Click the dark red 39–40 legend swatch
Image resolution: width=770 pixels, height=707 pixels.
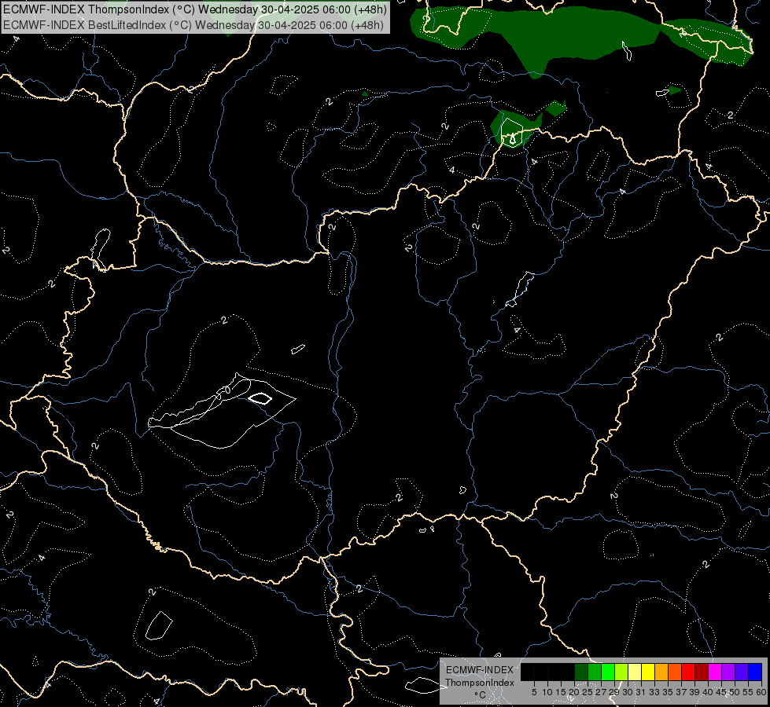(702, 672)
